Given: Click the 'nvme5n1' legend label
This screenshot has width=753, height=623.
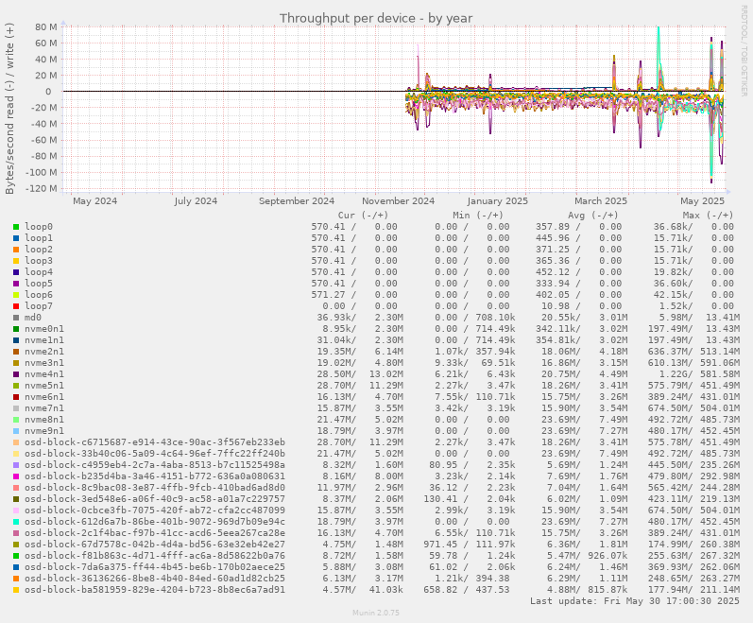Looking at the screenshot, I should point(44,385).
